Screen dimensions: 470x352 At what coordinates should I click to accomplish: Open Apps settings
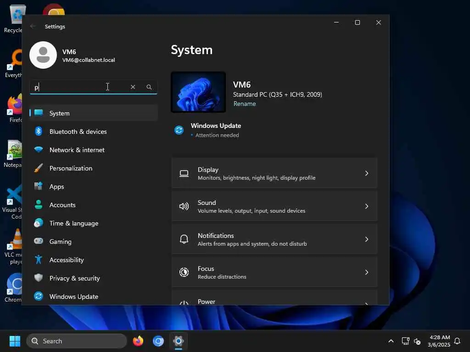[x=94, y=187]
